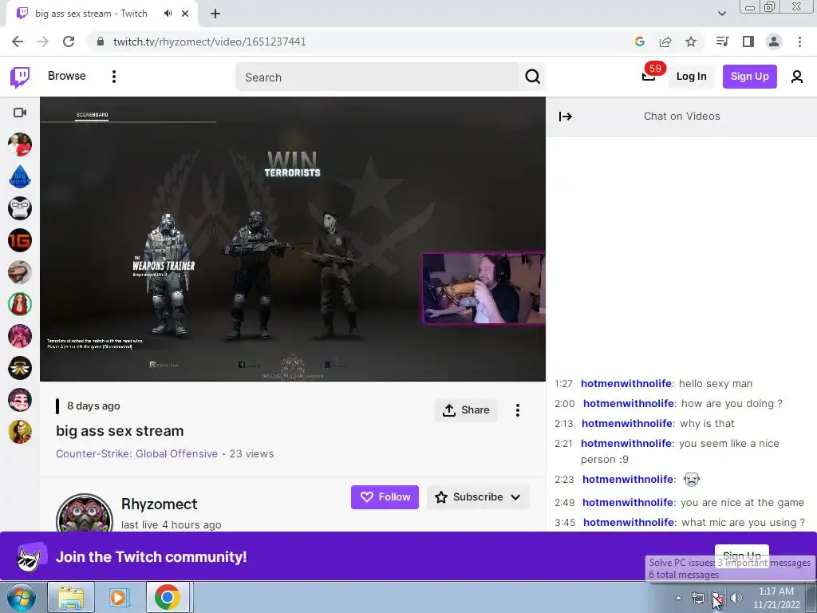
Task: Expand the Subscribe dropdown
Action: point(478,497)
